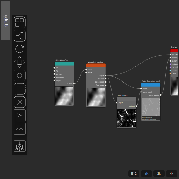Image resolution: width=179 pixels, height=179 pixels.
Task: Click the four-arrows fit view icon
Action: point(20,62)
